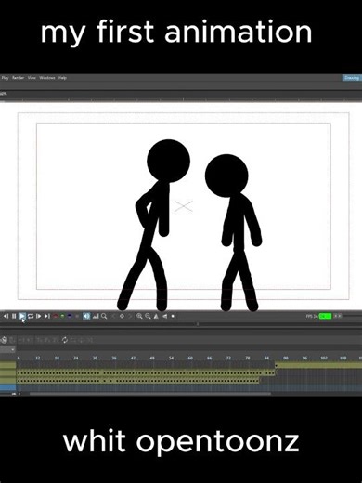Screen dimensions: 362x483
Task: Click the previous frame playback button
Action: click(6, 316)
